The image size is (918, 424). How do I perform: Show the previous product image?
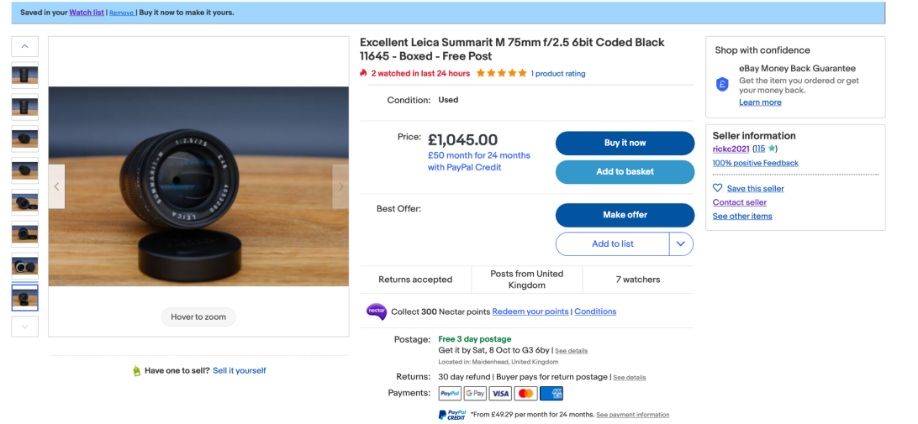(x=57, y=186)
